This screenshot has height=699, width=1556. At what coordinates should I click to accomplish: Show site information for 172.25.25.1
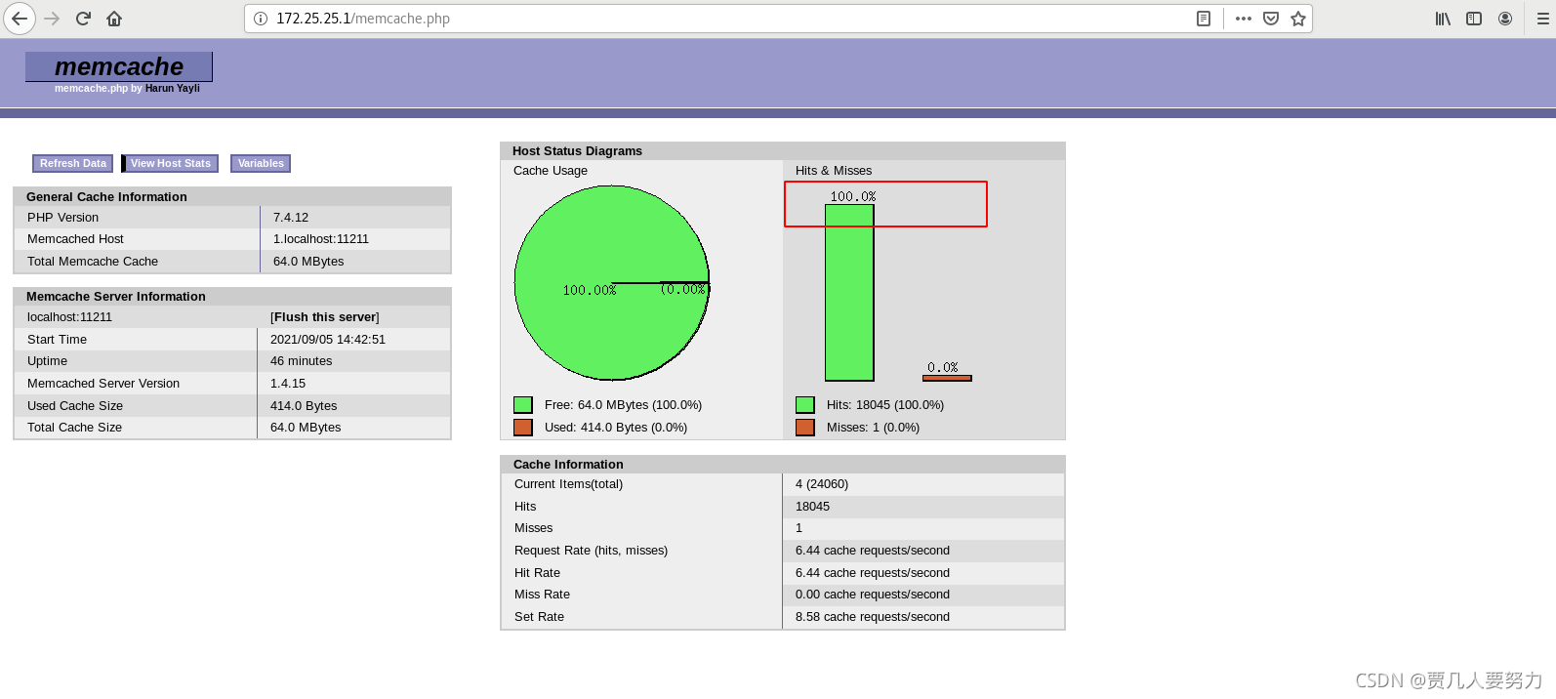click(x=261, y=19)
